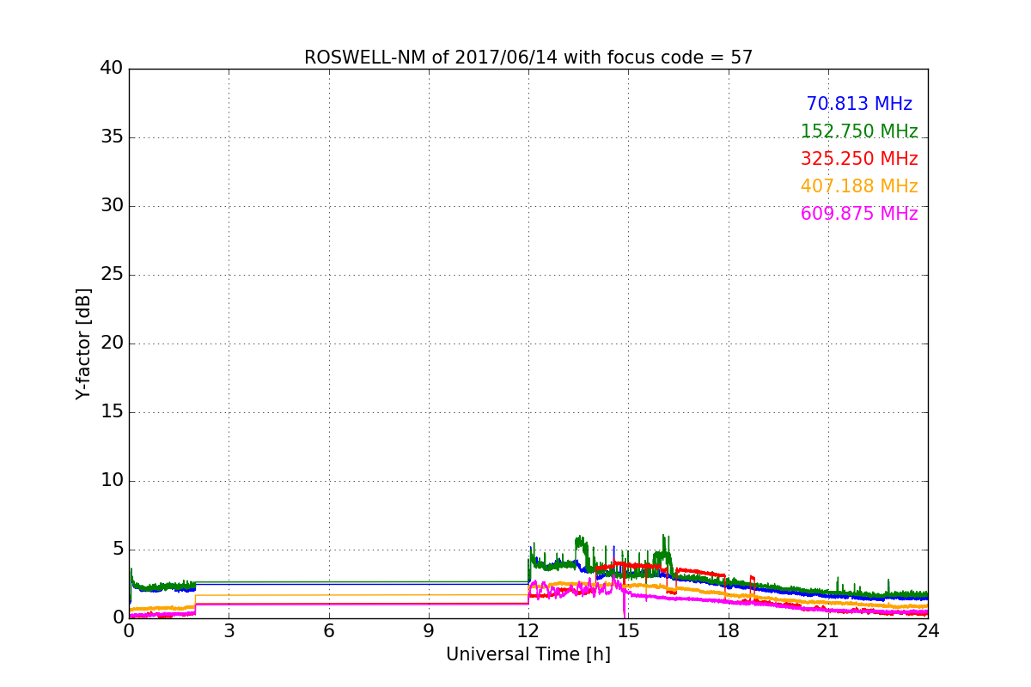The height and width of the screenshot is (687, 1031).
Task: Click the orange 407.188 MHz legend entry
Action: coord(858,186)
